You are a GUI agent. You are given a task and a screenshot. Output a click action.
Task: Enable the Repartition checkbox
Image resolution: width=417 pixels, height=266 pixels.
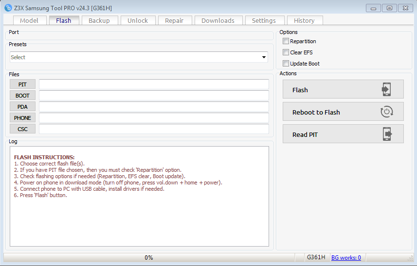[x=286, y=41]
